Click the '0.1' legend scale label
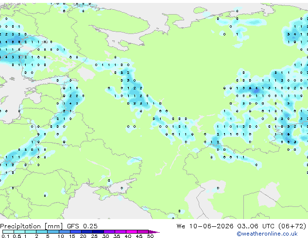 tap(5, 236)
